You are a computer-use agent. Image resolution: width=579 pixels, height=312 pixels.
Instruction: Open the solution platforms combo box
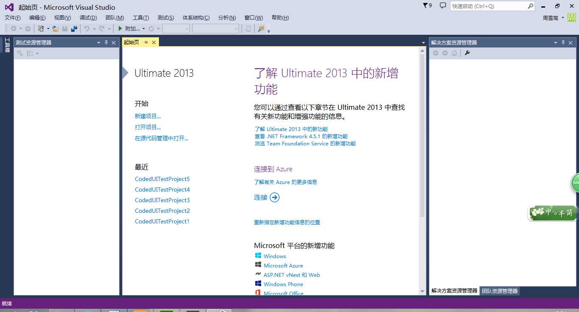pyautogui.click(x=216, y=28)
